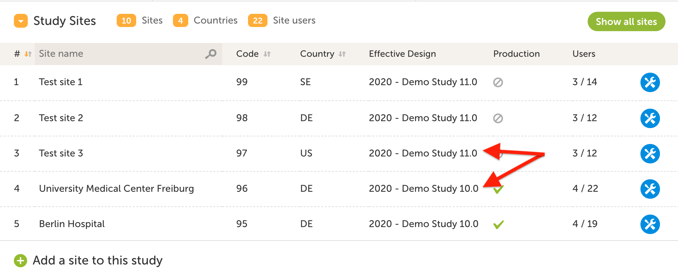The image size is (678, 279).
Task: Click Berlin Hospital's green production checkmark
Action: point(498,225)
